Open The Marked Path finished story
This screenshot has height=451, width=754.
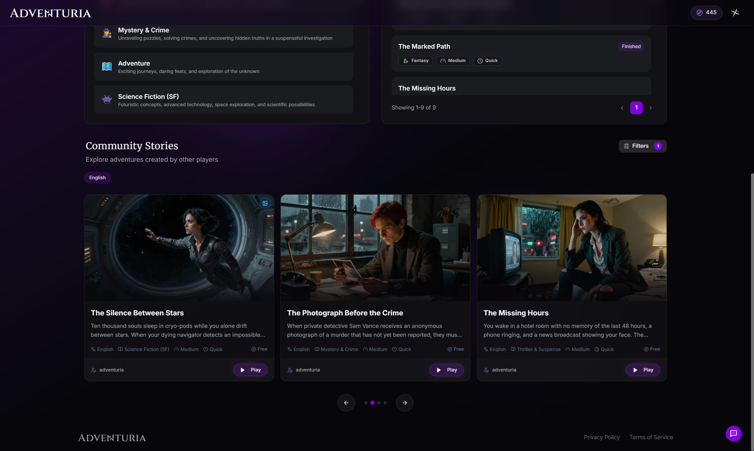click(x=424, y=47)
